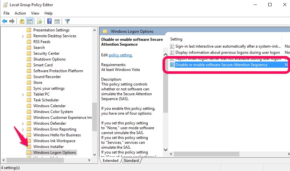Click the tree pane vertical scrollbar thumb
290x171 pixels.
pyautogui.click(x=94, y=117)
